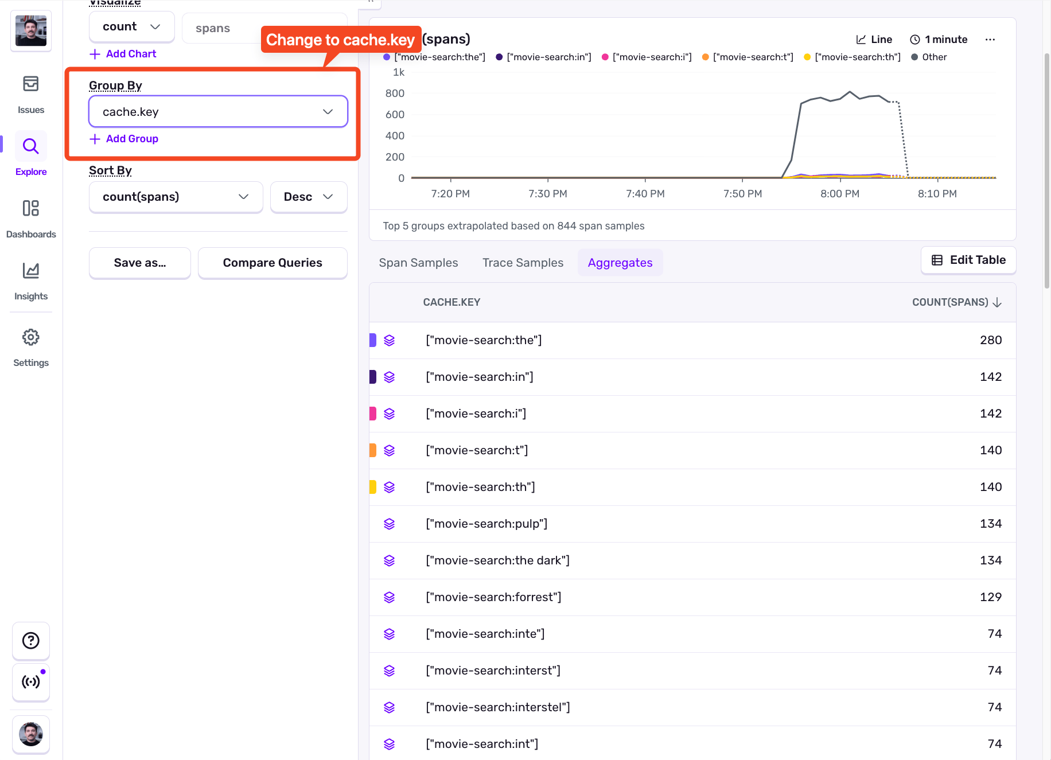Open the Desc sort order dropdown
This screenshot has height=760, width=1051.
[308, 197]
